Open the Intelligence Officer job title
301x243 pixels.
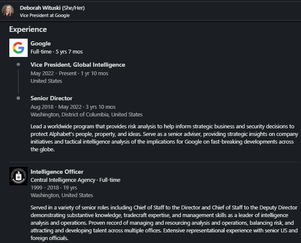(x=57, y=172)
